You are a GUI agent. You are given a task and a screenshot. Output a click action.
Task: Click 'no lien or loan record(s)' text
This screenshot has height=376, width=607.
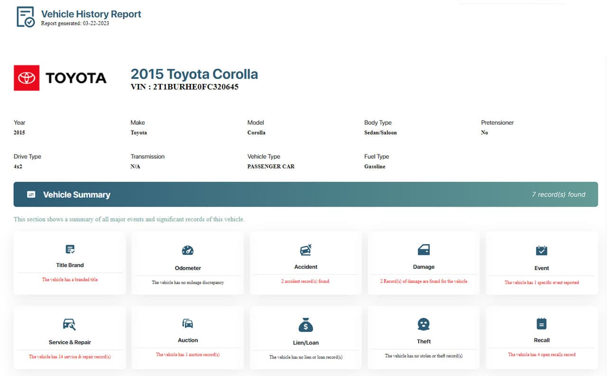pyautogui.click(x=319, y=357)
